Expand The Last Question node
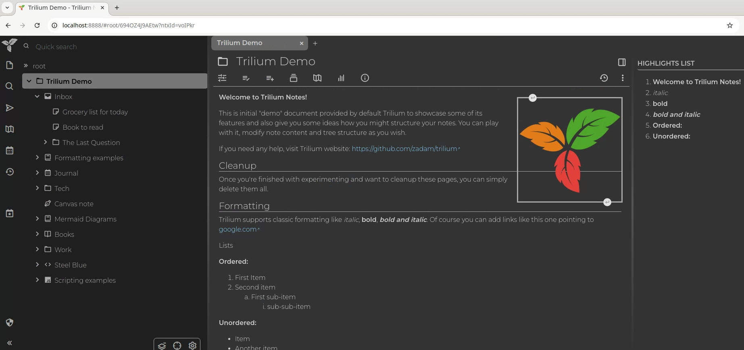The image size is (744, 350). point(45,142)
